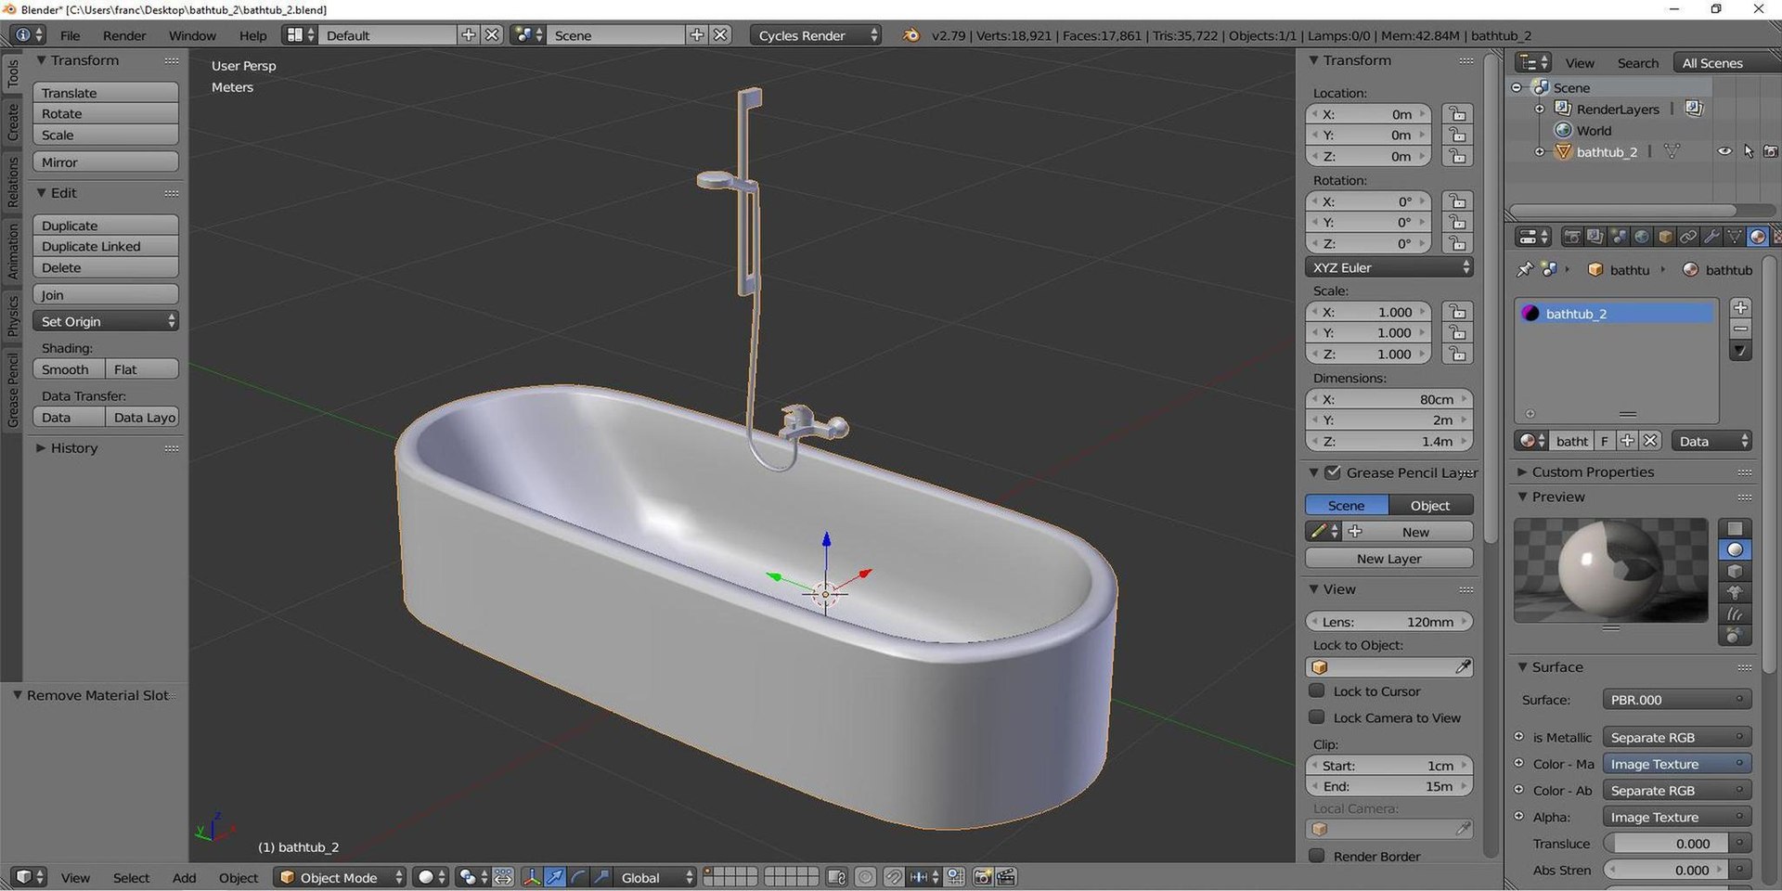Open the File menu
The height and width of the screenshot is (891, 1782).
pyautogui.click(x=71, y=35)
